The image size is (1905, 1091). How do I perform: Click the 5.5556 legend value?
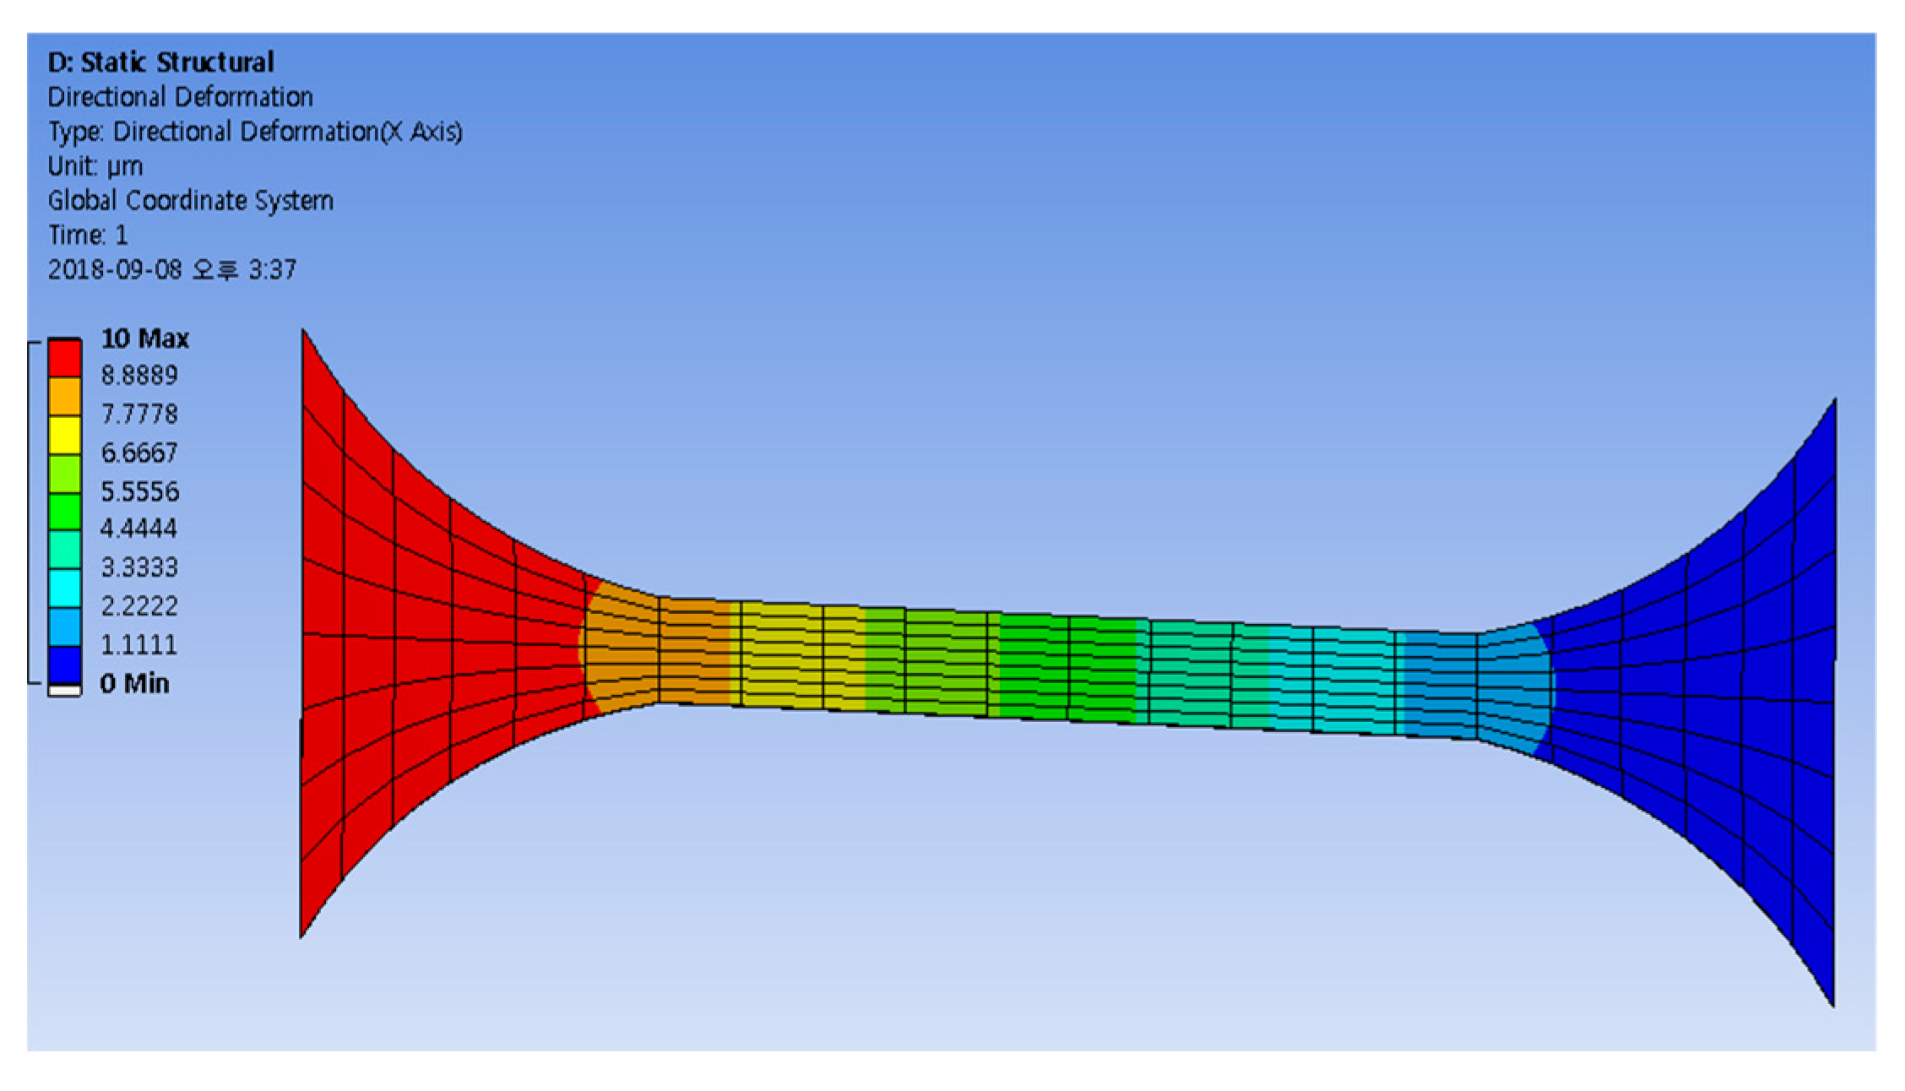(139, 491)
